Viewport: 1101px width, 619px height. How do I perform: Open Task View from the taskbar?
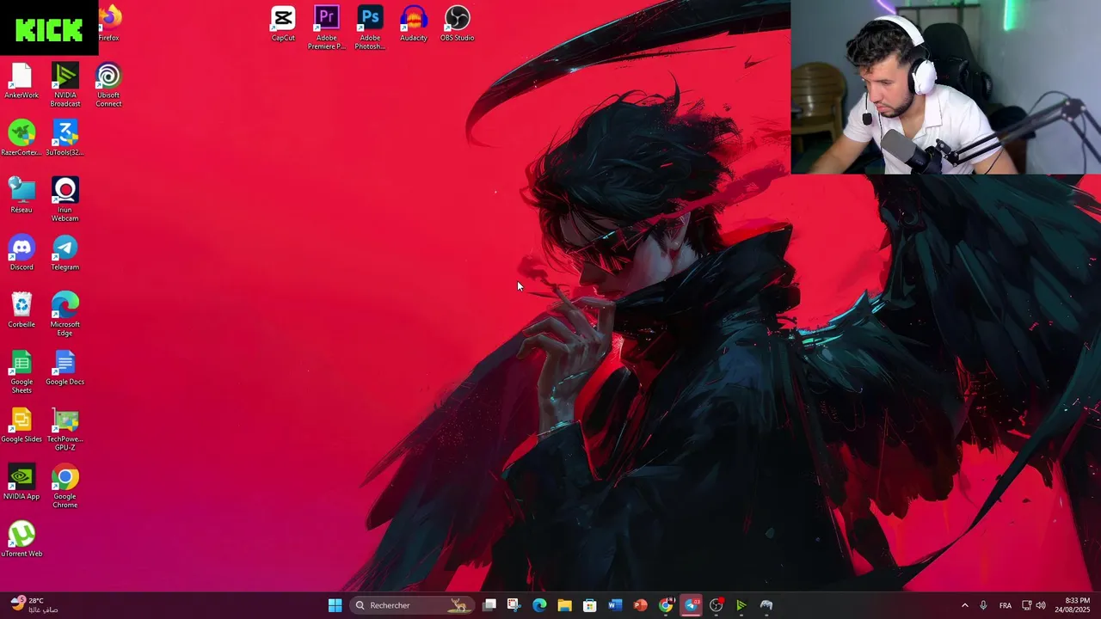[489, 605]
